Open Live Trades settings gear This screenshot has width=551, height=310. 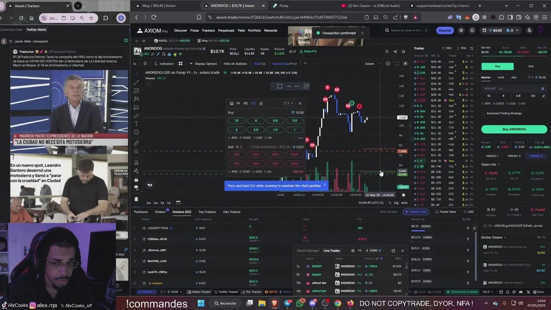(353, 251)
